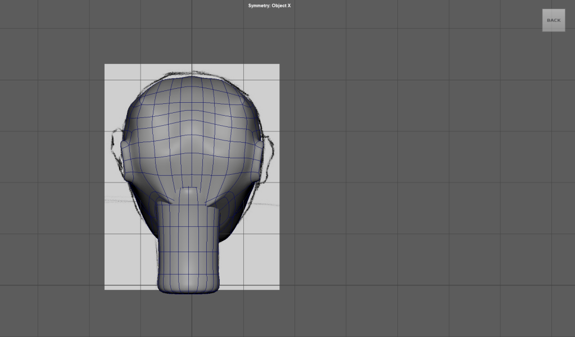Click the reference image's top-left corner

click(x=106, y=65)
